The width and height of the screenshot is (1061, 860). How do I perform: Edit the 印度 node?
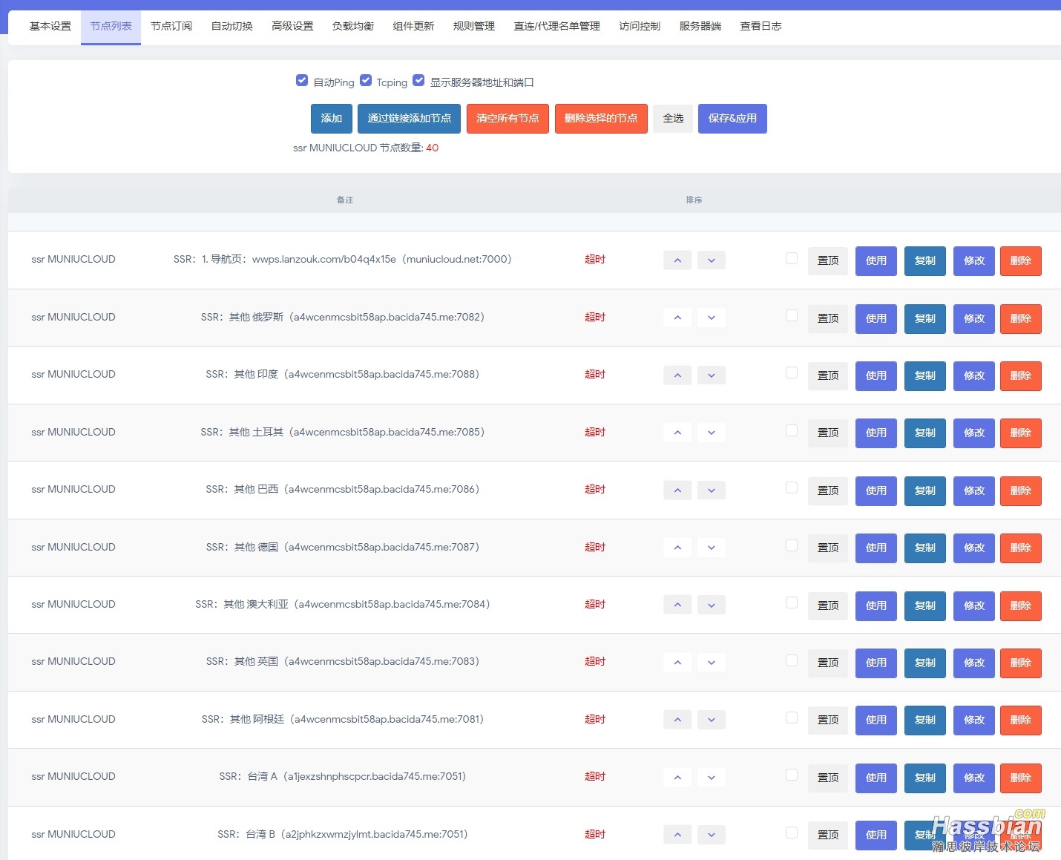974,375
